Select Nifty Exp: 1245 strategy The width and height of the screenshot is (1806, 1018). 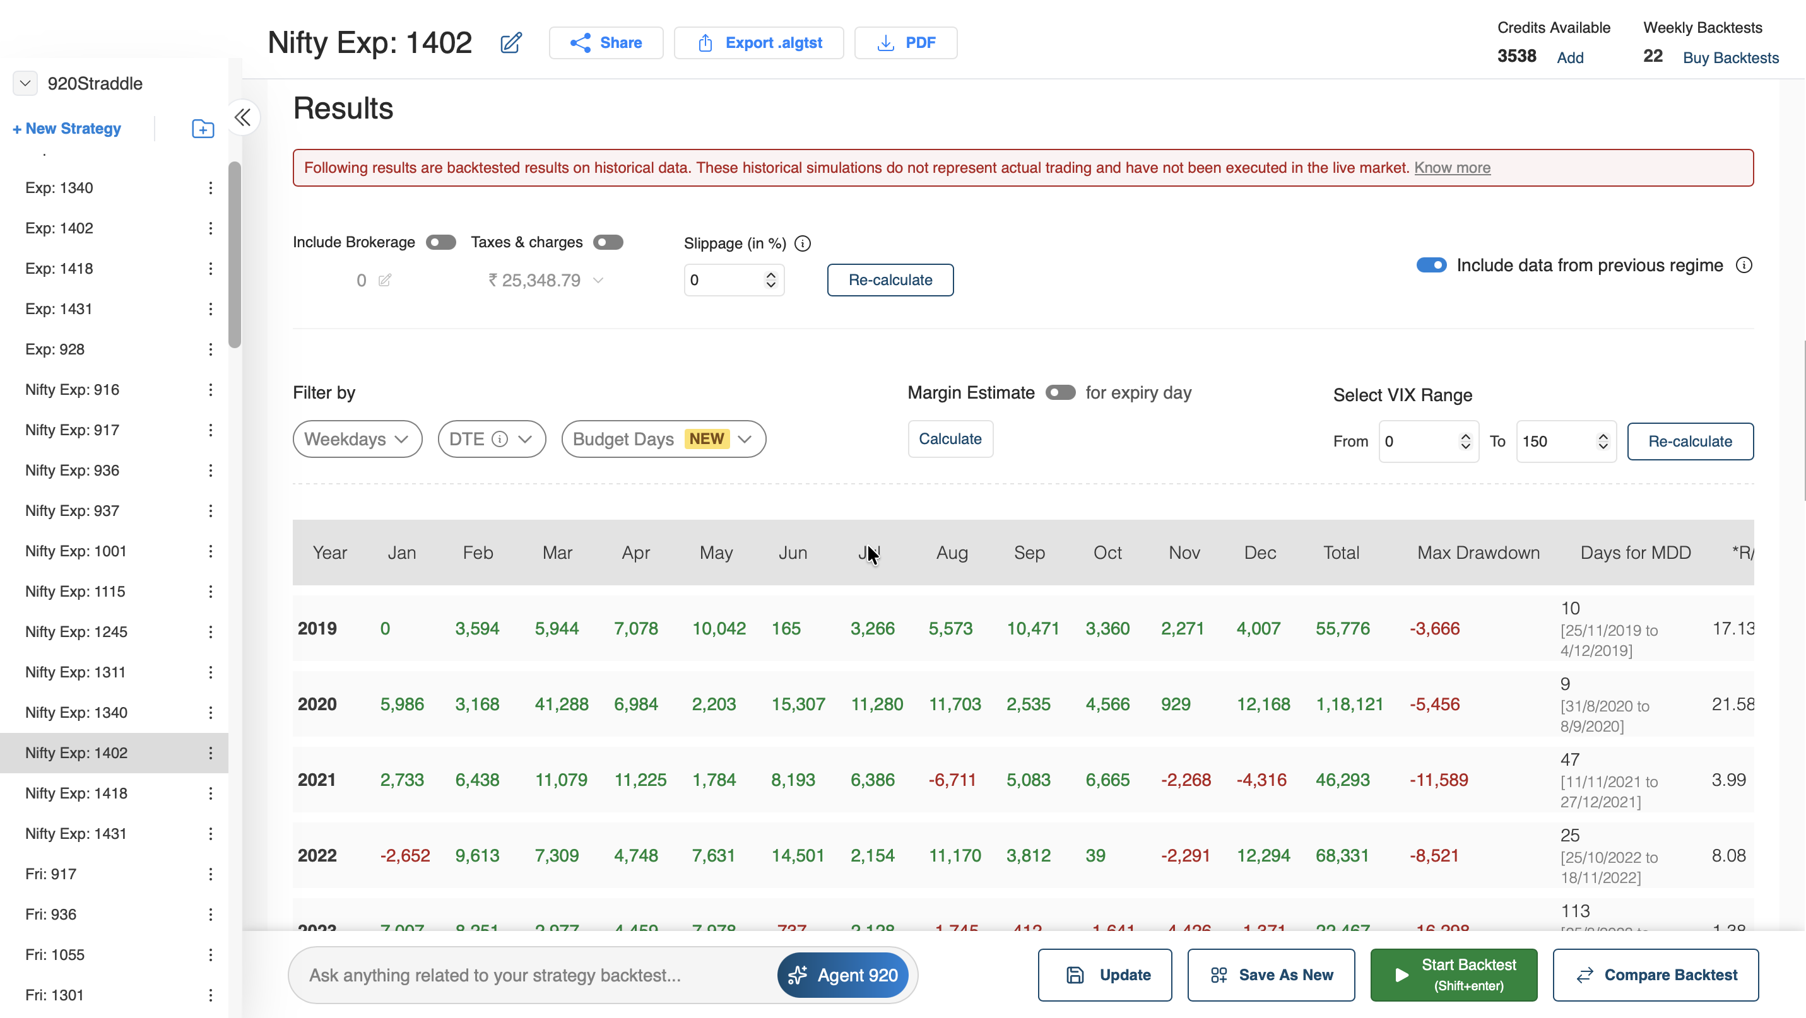click(76, 632)
